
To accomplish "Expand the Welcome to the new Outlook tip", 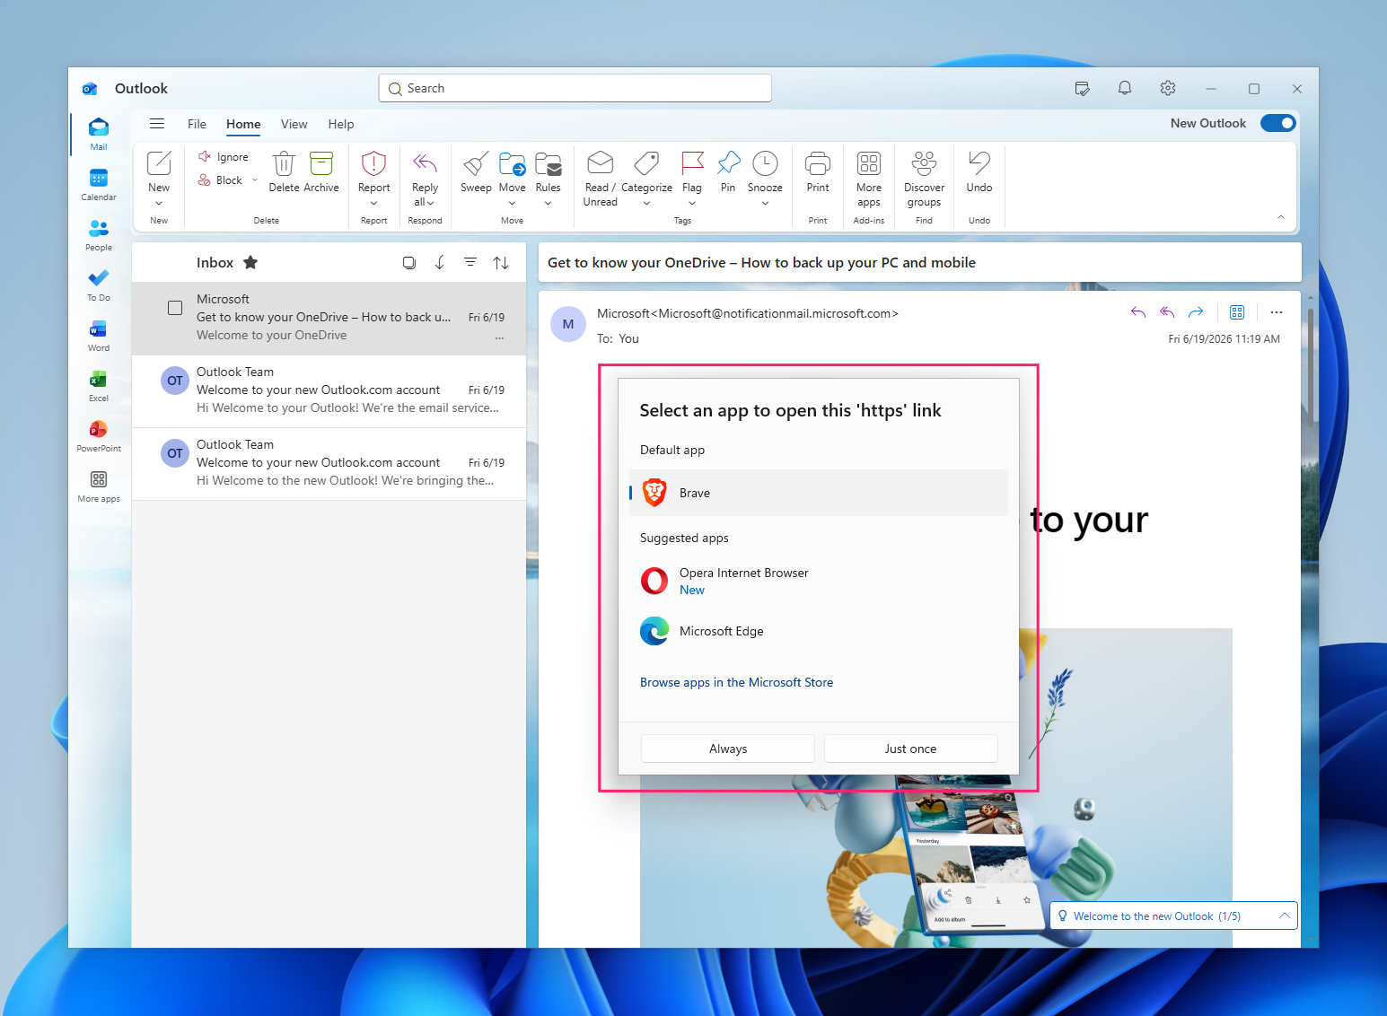I will tap(1285, 915).
